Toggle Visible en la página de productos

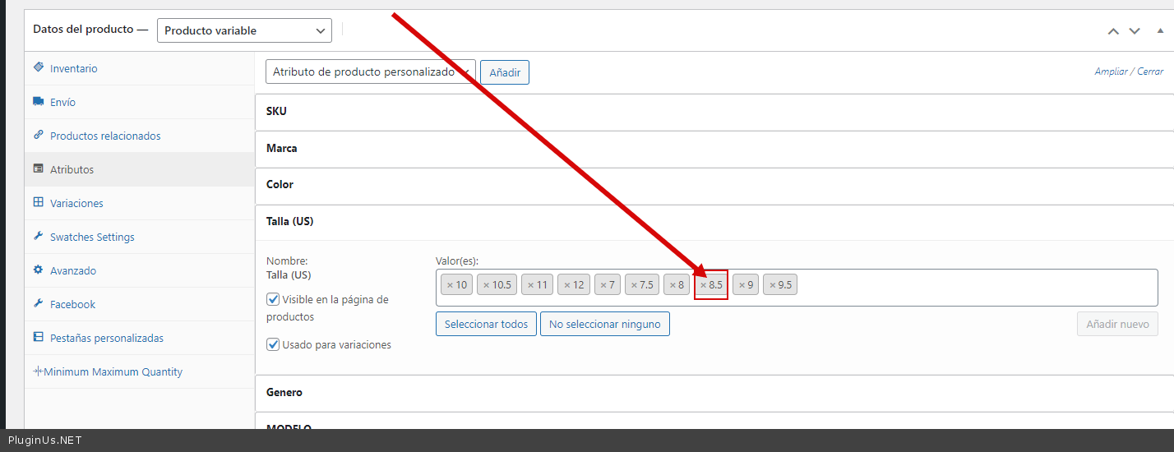pos(273,299)
